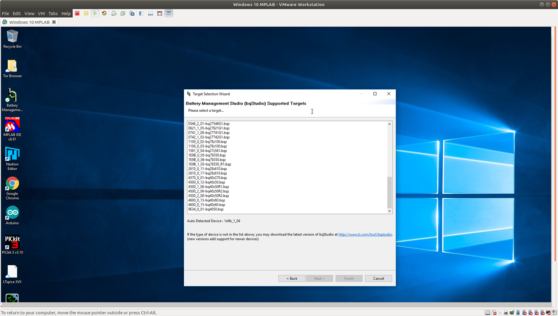Select 0742_1_03-bq27742G1.bqz target
558x316 pixels.
tap(209, 137)
